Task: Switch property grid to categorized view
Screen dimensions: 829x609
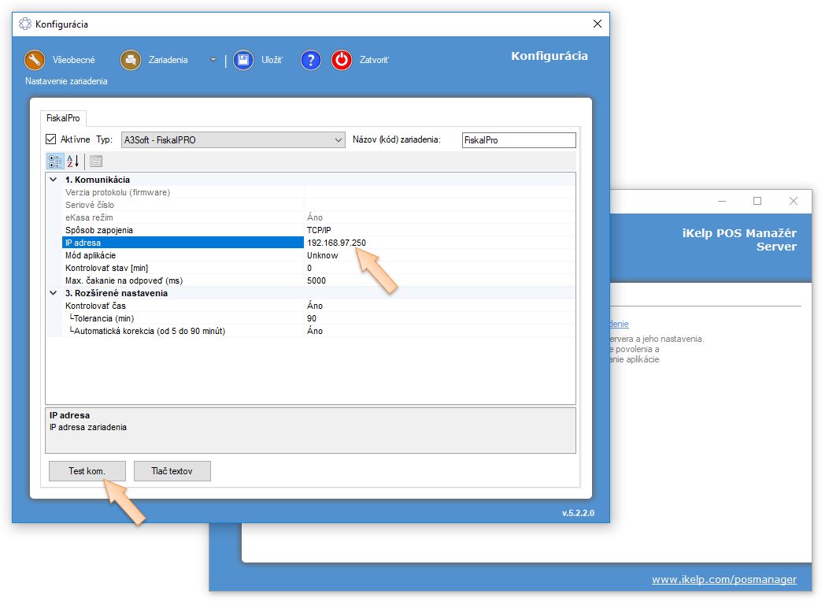Action: coord(54,162)
